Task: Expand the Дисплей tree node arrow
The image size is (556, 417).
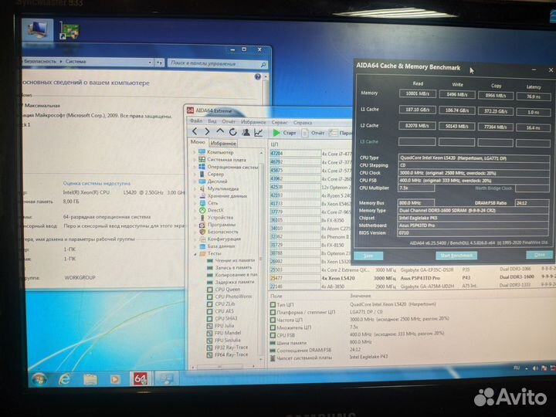Action: tap(195, 181)
